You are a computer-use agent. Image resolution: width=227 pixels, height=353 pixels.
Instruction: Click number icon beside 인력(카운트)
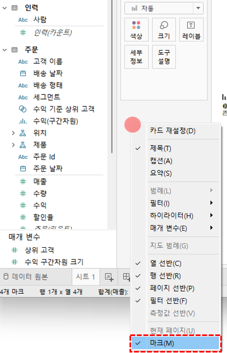[23, 33]
